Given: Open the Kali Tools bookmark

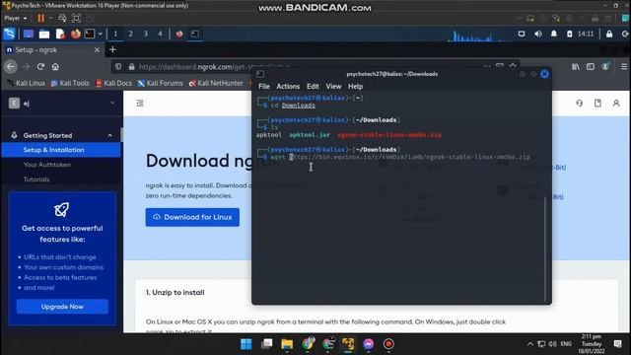Looking at the screenshot, I should coord(70,83).
